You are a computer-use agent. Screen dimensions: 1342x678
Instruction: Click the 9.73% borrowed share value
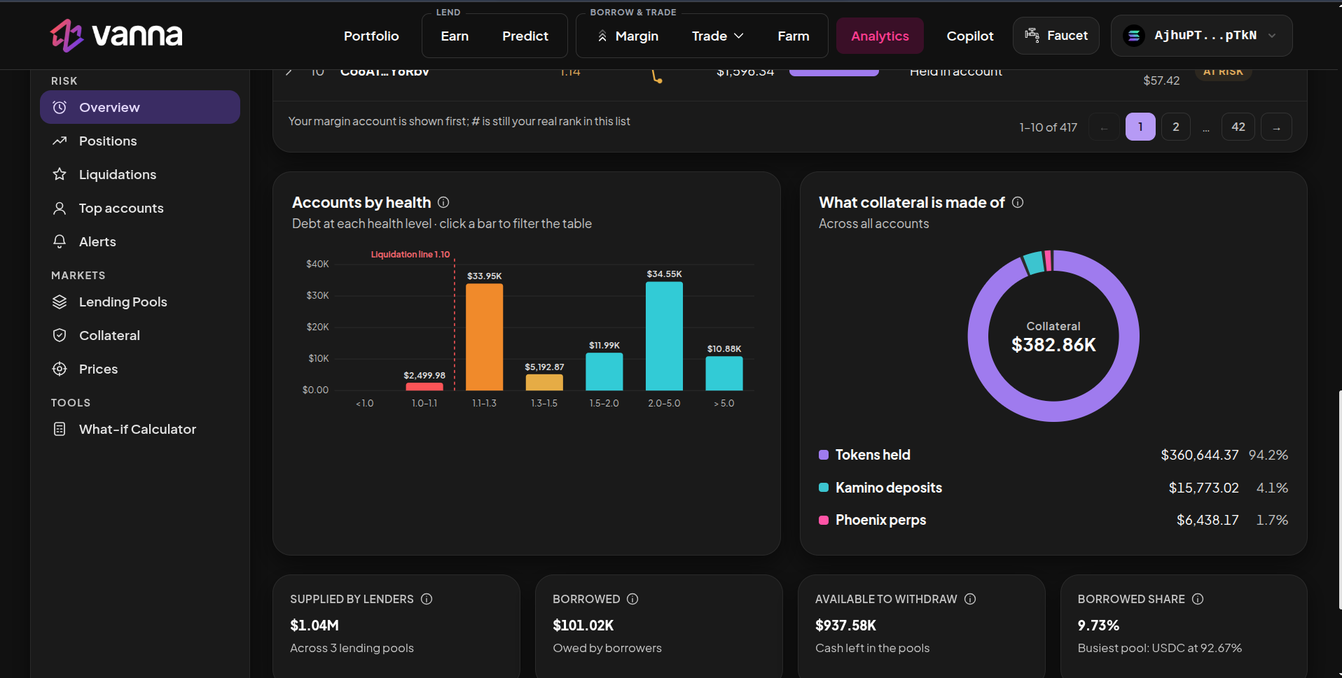1098,626
